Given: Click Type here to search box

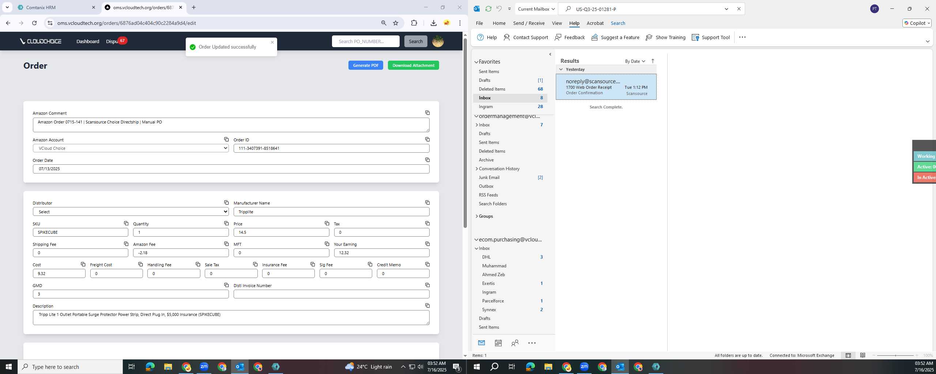Looking at the screenshot, I should pyautogui.click(x=70, y=367).
